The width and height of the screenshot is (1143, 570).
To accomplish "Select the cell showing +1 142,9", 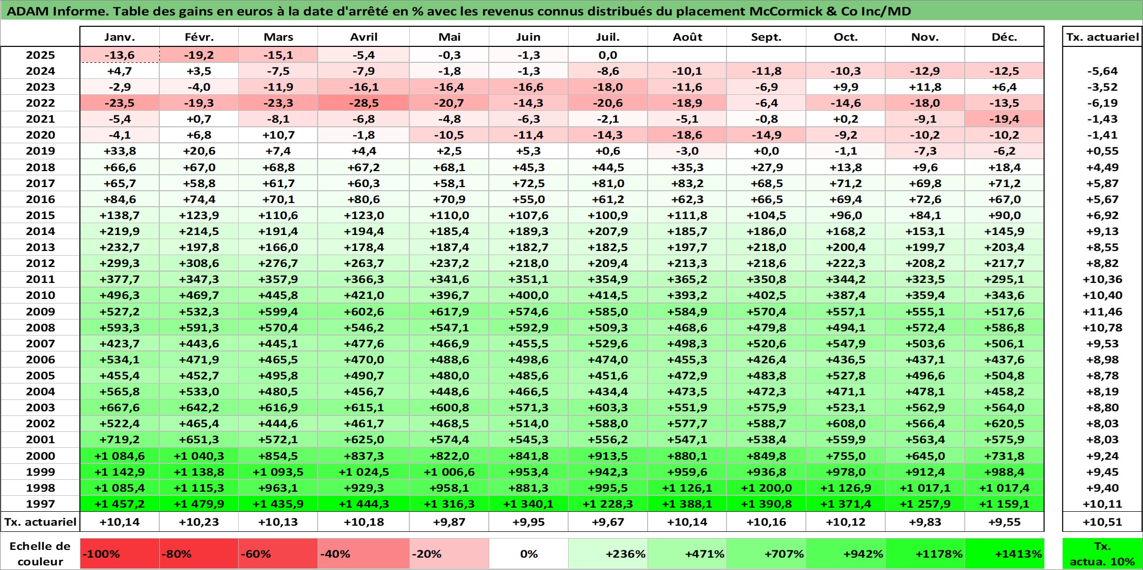I will pos(120,472).
